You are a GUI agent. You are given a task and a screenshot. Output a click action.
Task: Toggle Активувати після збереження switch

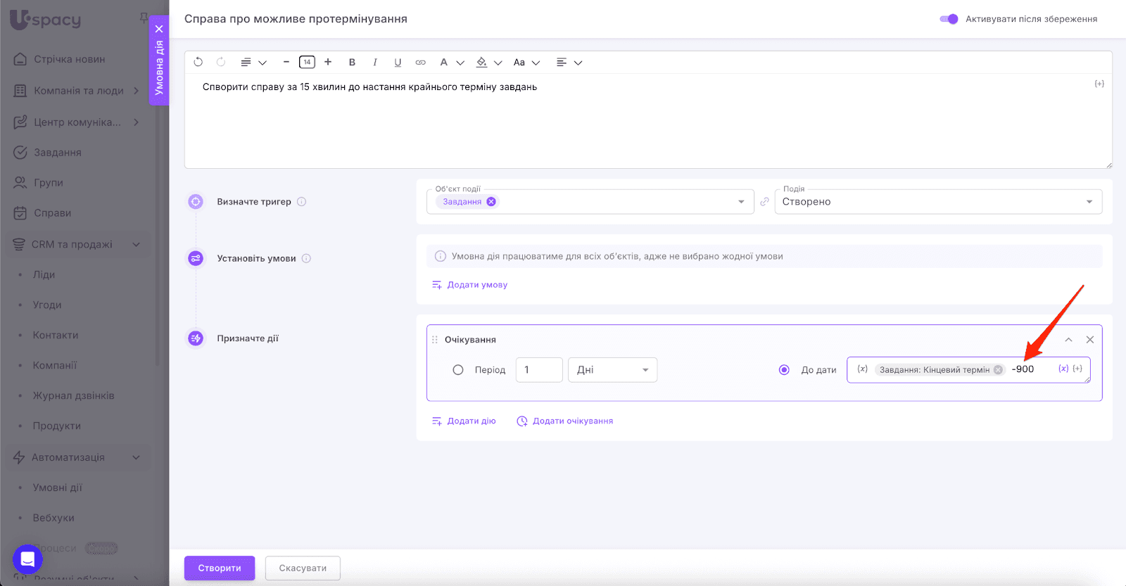pos(949,19)
